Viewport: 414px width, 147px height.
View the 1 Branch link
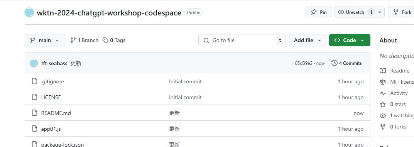[x=84, y=40]
